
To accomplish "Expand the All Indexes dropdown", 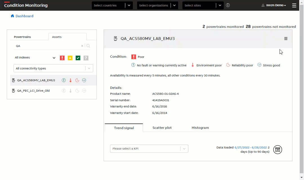I will (x=35, y=58).
